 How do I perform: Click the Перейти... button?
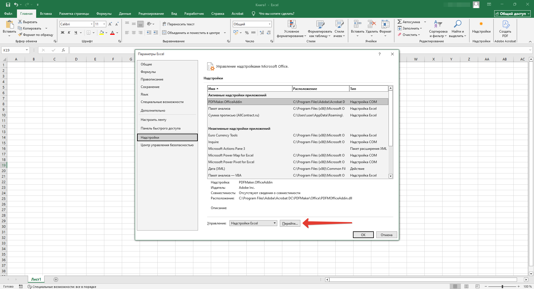click(290, 223)
